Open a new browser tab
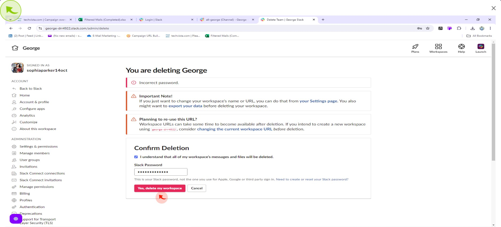 (x=323, y=20)
